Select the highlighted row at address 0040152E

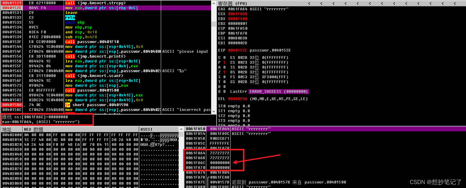point(106,8)
